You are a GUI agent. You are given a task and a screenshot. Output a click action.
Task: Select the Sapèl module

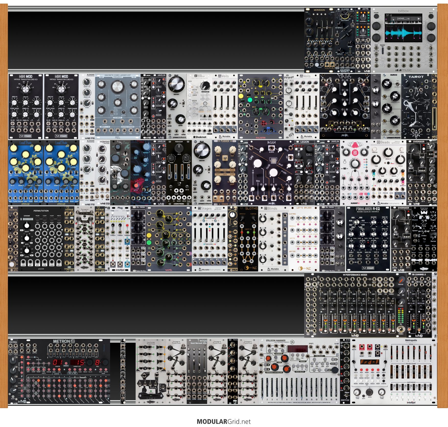(x=169, y=239)
